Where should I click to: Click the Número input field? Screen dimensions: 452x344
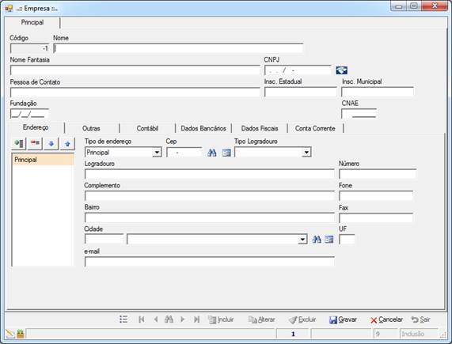[378, 174]
